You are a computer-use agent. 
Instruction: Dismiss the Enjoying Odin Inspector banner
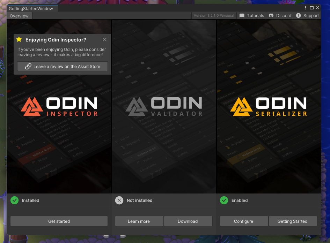[x=105, y=40]
